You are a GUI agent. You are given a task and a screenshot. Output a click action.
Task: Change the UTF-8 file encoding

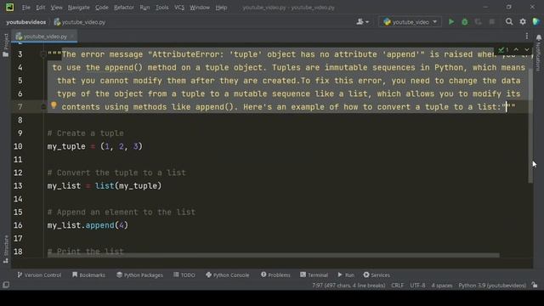(417, 286)
